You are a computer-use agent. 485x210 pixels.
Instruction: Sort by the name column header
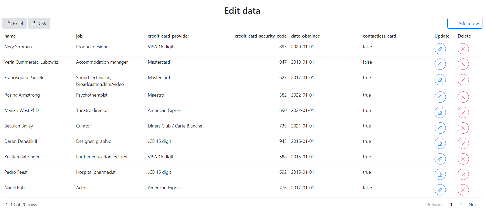(10, 36)
